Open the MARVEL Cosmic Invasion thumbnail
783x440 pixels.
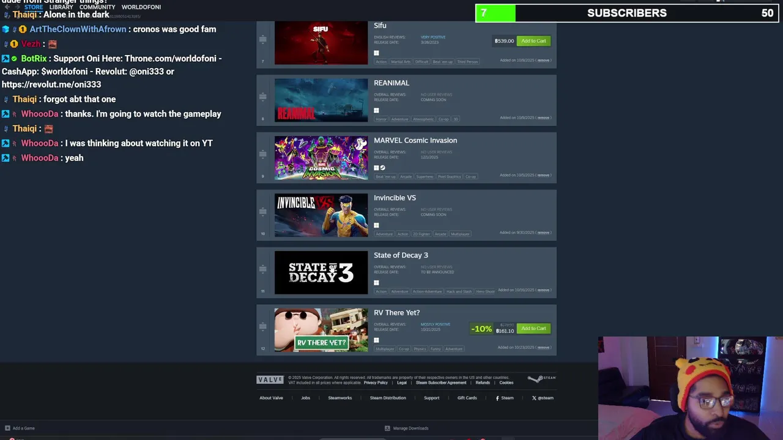[x=321, y=158]
